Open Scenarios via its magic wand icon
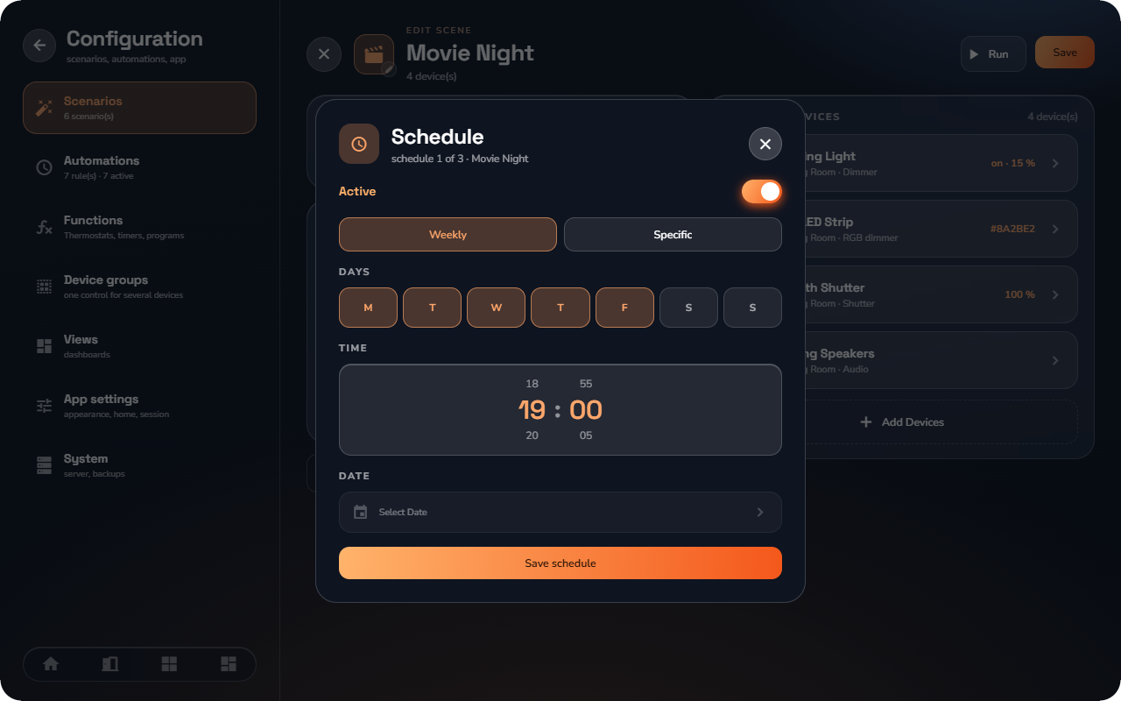 [44, 108]
